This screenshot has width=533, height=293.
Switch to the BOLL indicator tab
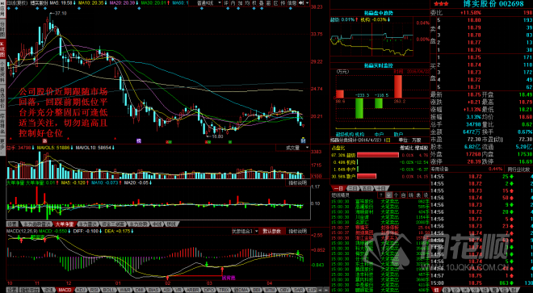pyautogui.click(x=108, y=290)
